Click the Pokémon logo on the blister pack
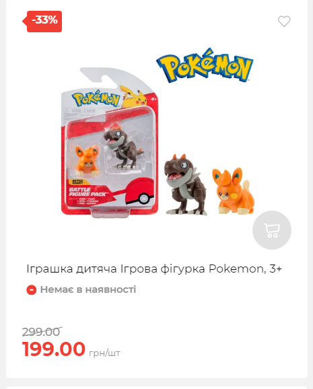 (x=96, y=98)
